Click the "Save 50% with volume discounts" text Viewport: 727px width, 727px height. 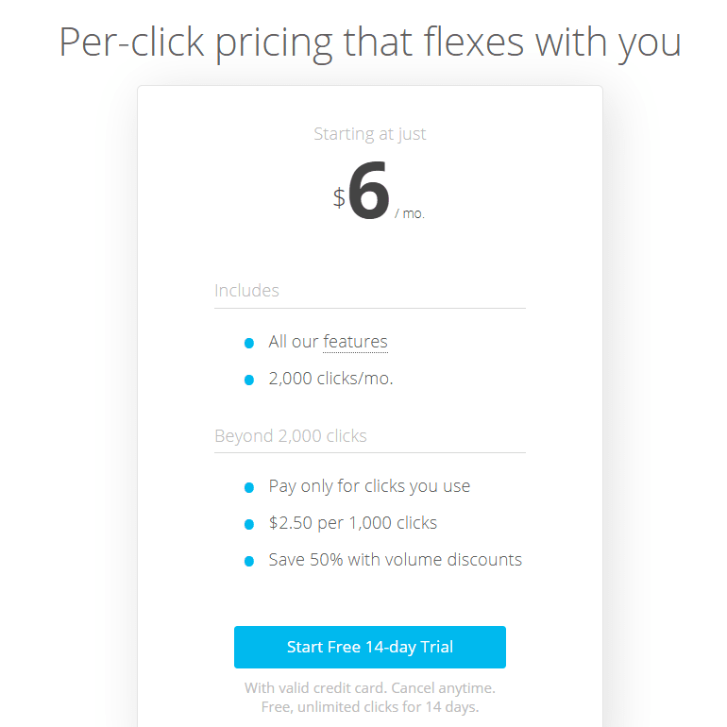pos(395,560)
